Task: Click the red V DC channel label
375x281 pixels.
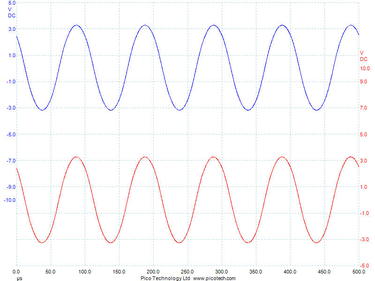Action: click(x=364, y=56)
